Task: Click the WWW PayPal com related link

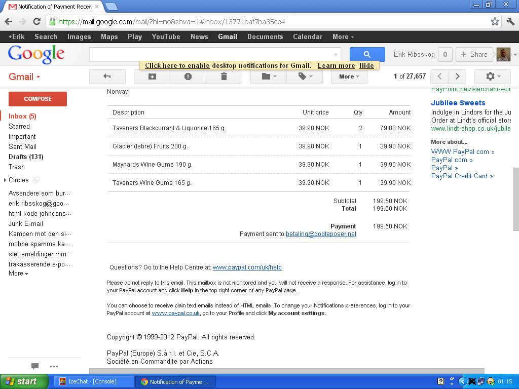Action: [462, 152]
